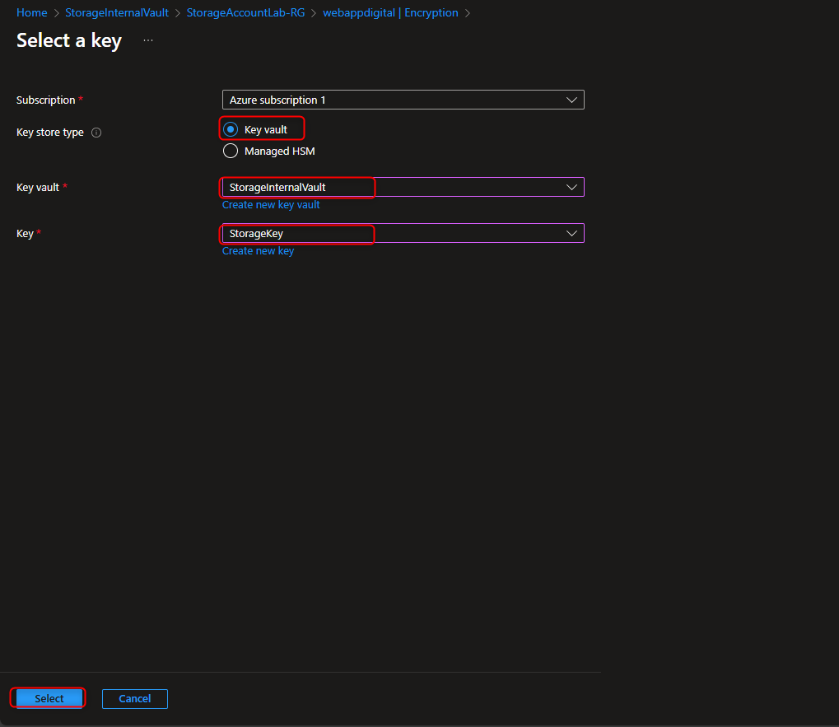Open StorageInternalVault from the breadcrumb
The height and width of the screenshot is (727, 839).
(x=116, y=12)
